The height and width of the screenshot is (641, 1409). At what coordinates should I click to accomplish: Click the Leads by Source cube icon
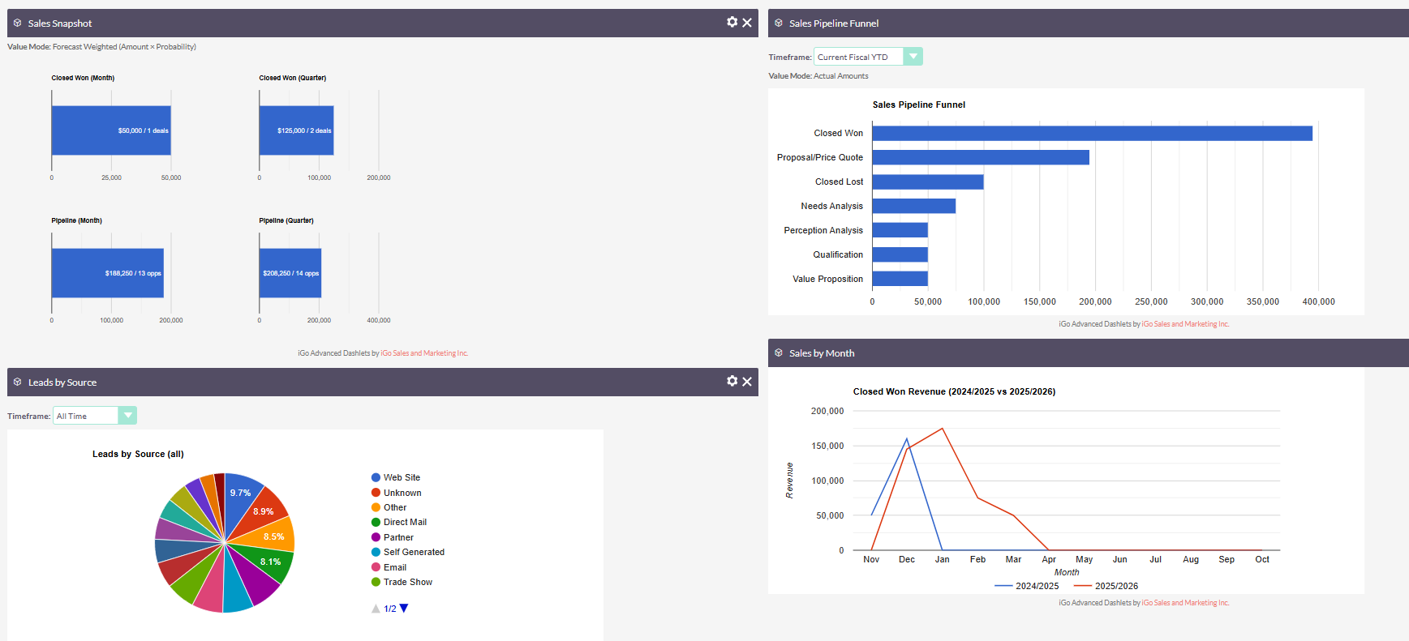click(17, 382)
